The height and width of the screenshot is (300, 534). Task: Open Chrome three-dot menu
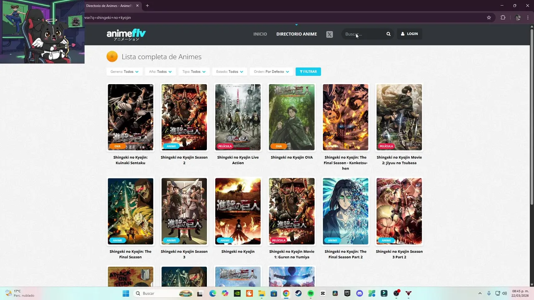(x=528, y=17)
